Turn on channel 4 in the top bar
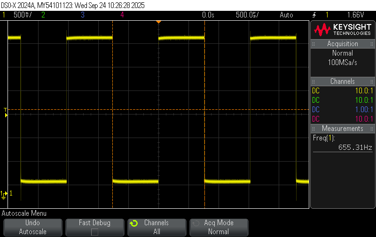The width and height of the screenshot is (376, 237). pyautogui.click(x=122, y=15)
